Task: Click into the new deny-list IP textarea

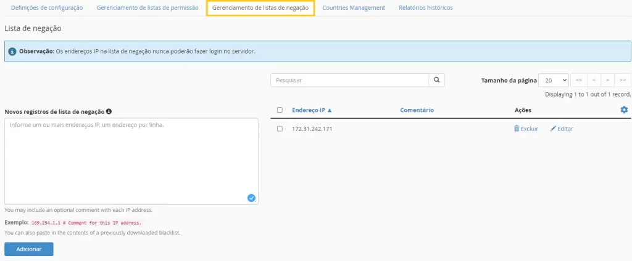Action: (x=131, y=161)
